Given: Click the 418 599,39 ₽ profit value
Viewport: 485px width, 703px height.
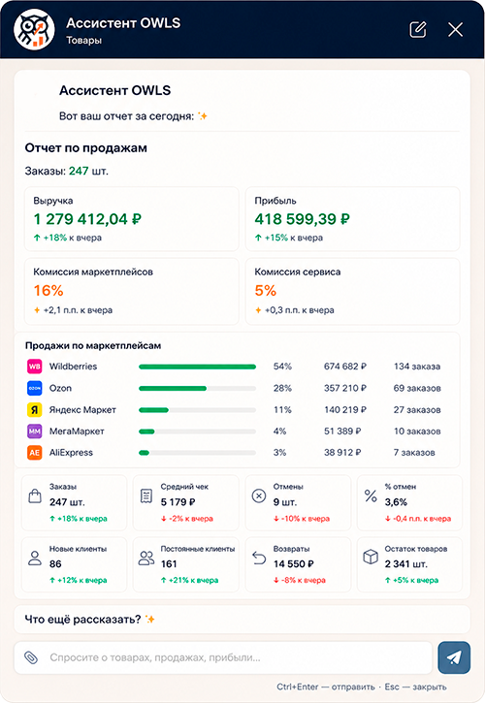Looking at the screenshot, I should [303, 219].
